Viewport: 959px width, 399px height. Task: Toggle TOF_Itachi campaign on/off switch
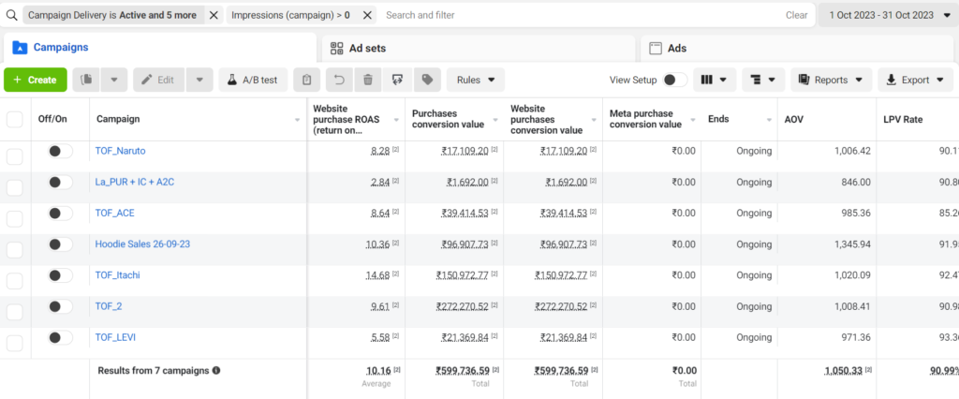point(60,275)
